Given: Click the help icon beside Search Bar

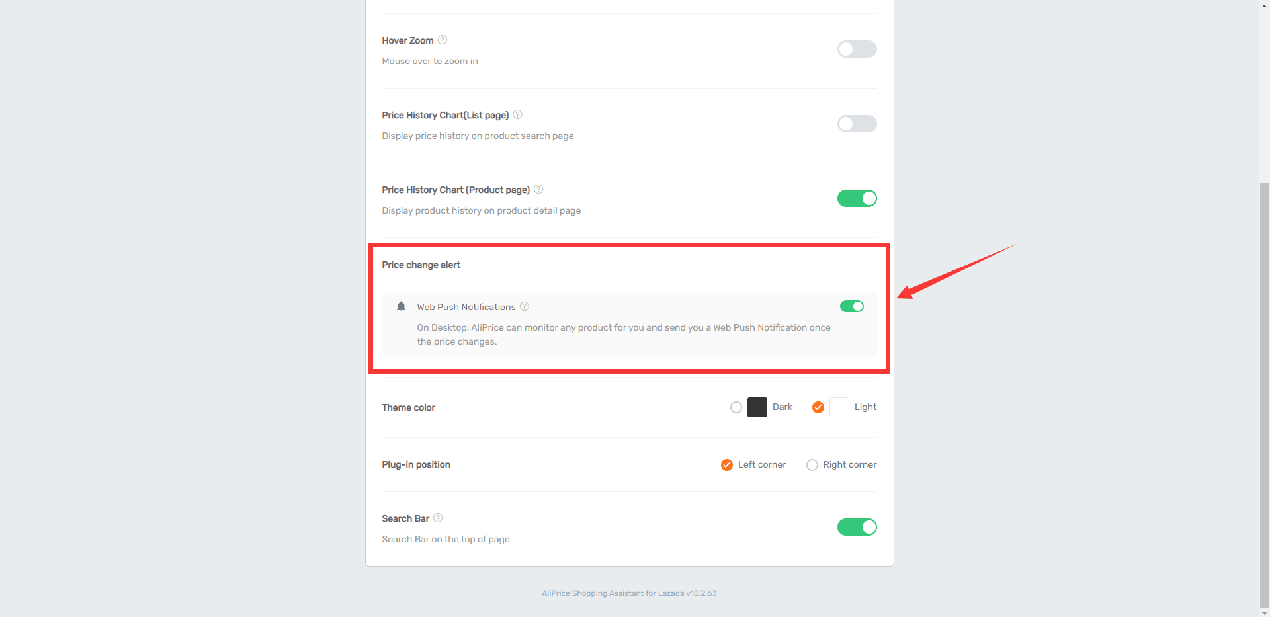Looking at the screenshot, I should (x=438, y=518).
